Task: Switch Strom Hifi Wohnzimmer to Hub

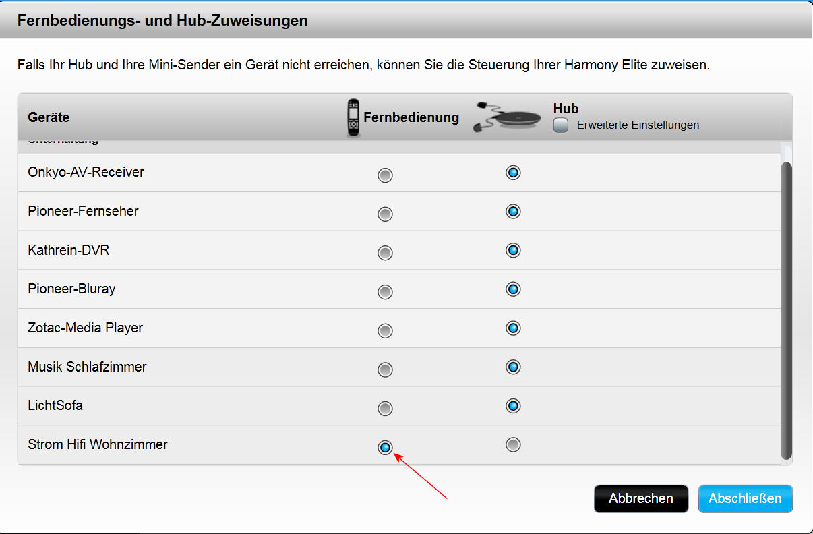Action: [513, 445]
